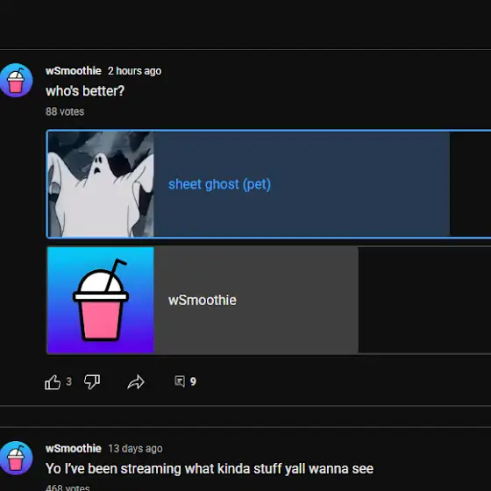The image size is (491, 491).
Task: Like the "who's better?" poll post
Action: pos(53,382)
